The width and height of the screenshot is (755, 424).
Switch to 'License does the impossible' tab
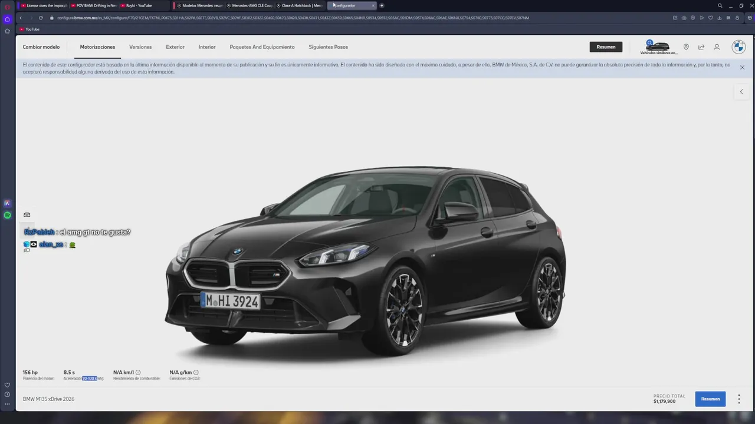click(x=44, y=6)
